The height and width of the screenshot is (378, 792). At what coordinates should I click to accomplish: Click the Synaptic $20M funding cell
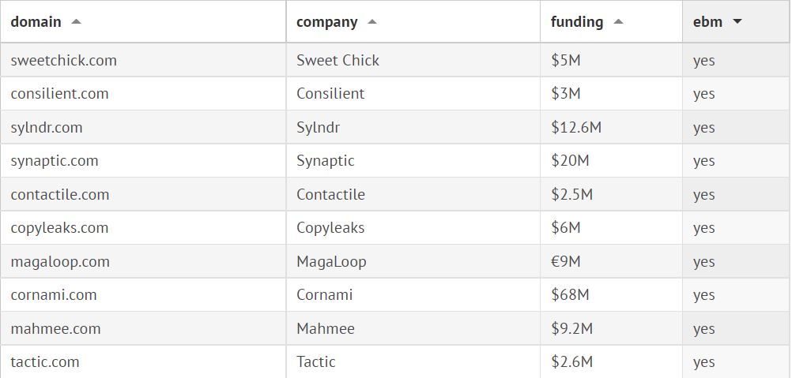570,161
